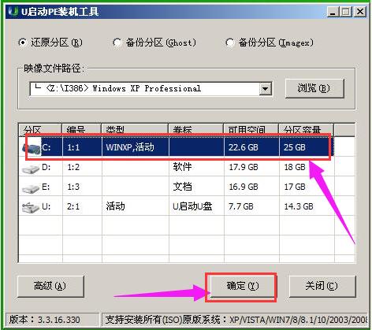Select the 还原分区 (R) radio button

[x=23, y=43]
